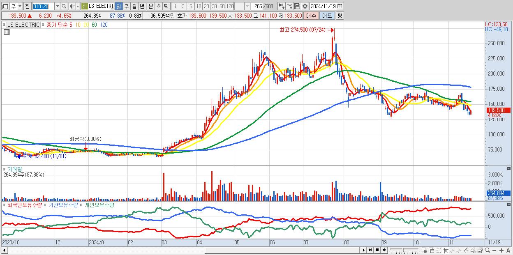Expand the stock code history dropdown
Image resolution: width=513 pixels, height=255 pixels.
(x=57, y=6)
